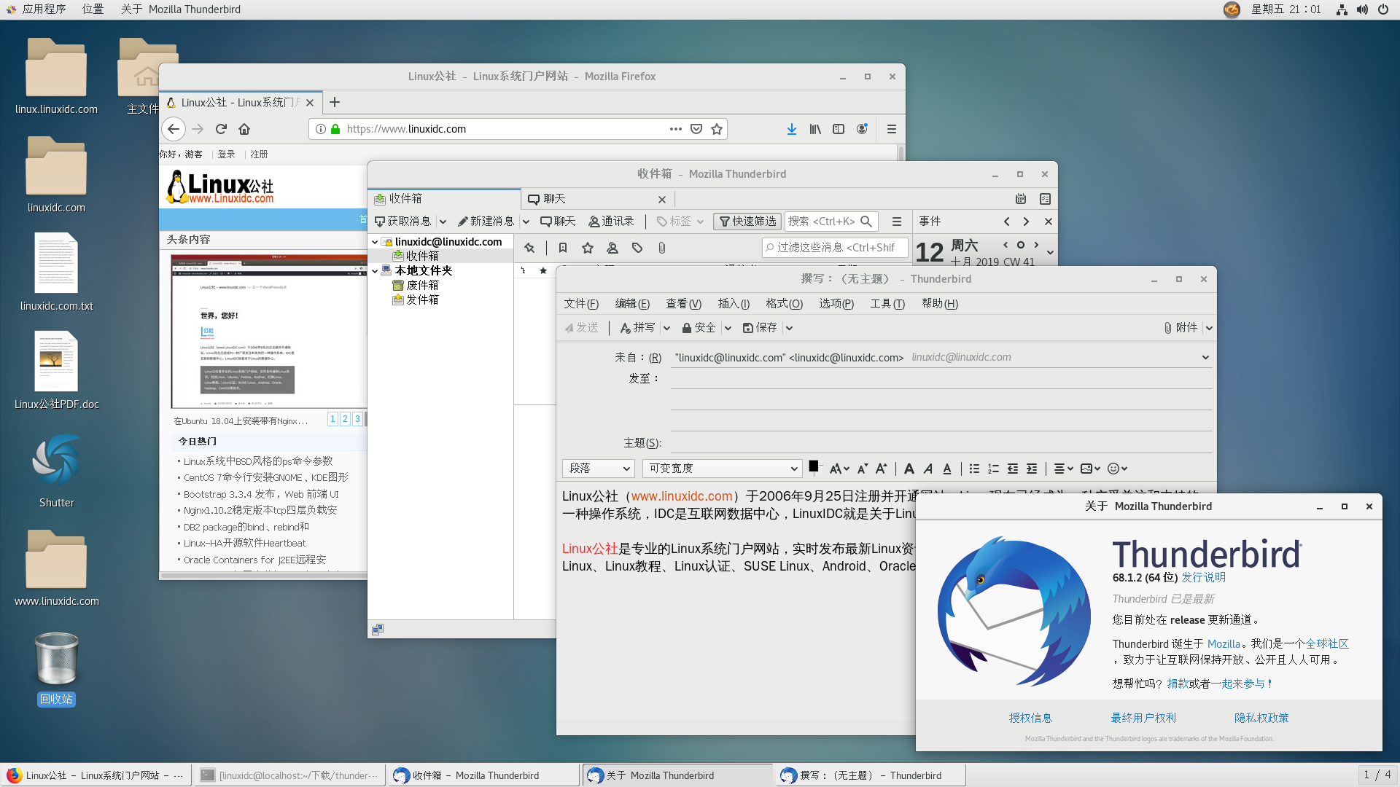Open the Get Messages dropdown arrow
Screen dimensions: 1400x787
coord(443,222)
